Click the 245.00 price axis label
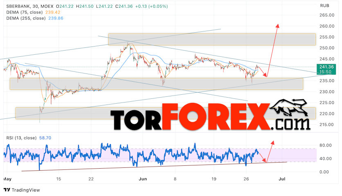 point(327,59)
